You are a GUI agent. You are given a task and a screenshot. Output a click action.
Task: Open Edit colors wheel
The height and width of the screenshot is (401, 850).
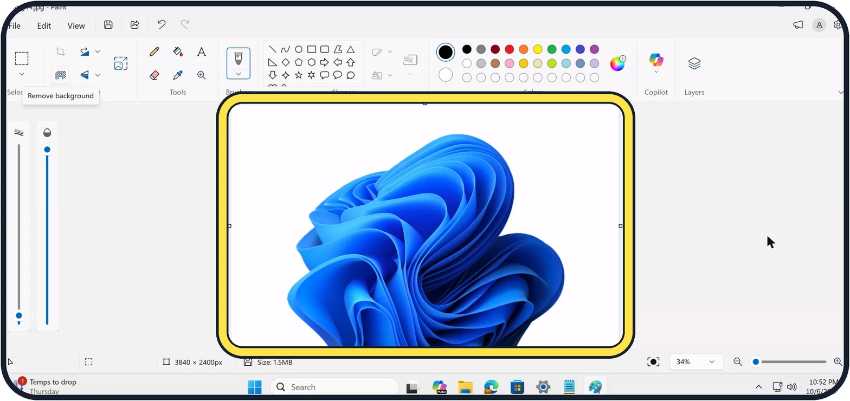point(618,63)
